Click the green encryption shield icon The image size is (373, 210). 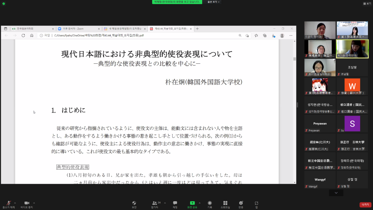pos(4,4)
